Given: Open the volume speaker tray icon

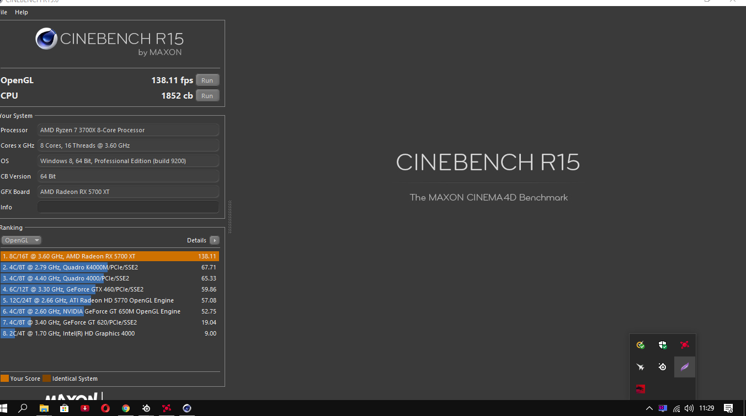Looking at the screenshot, I should pos(689,408).
